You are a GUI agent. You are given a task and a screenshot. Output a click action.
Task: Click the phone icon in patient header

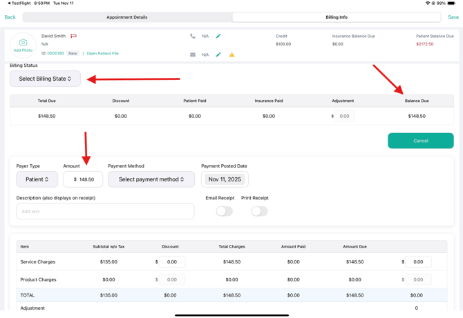pyautogui.click(x=193, y=36)
